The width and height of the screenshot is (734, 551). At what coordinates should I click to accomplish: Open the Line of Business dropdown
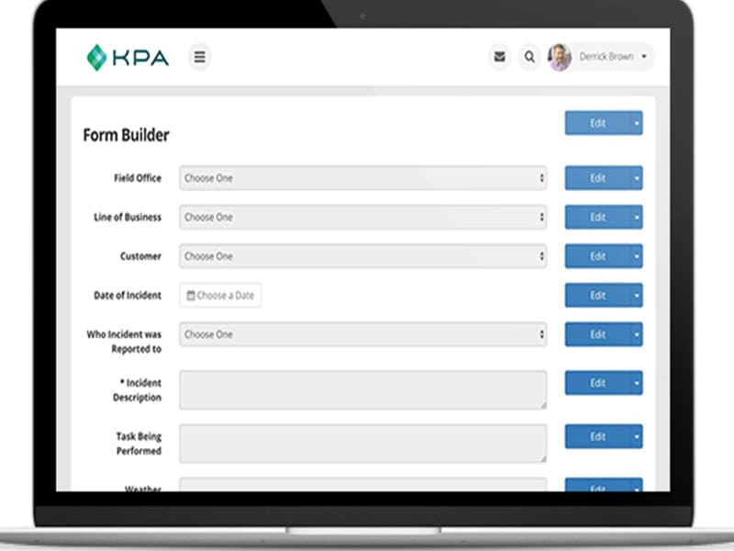point(362,217)
